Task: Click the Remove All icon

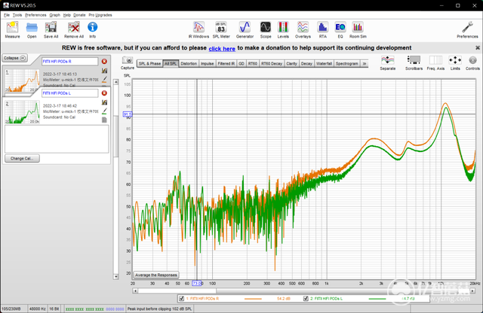Action: 74,30
